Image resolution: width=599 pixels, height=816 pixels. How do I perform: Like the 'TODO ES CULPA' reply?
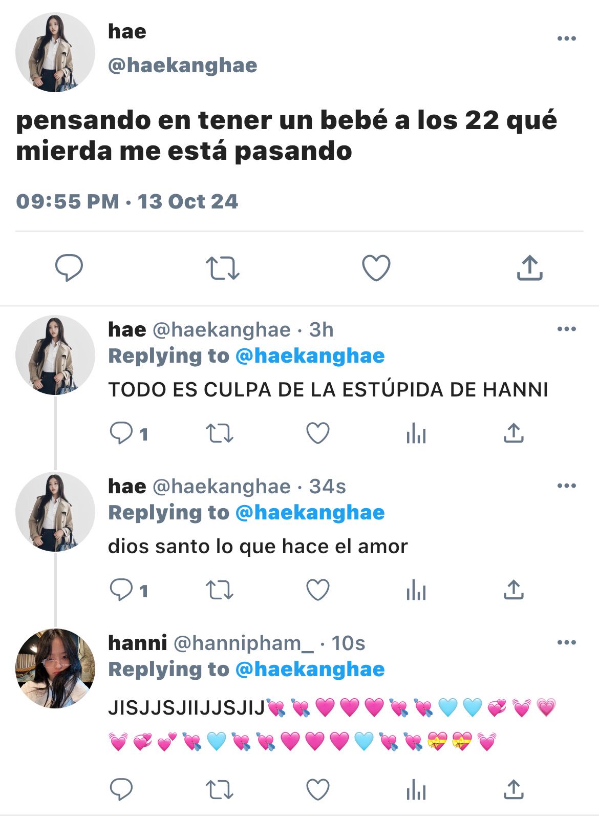[x=318, y=433]
